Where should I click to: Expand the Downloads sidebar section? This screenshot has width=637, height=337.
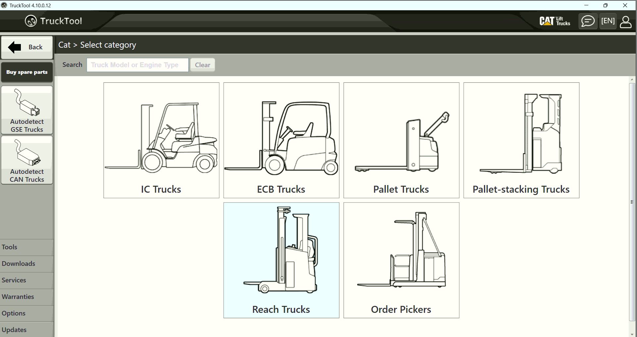click(x=26, y=264)
